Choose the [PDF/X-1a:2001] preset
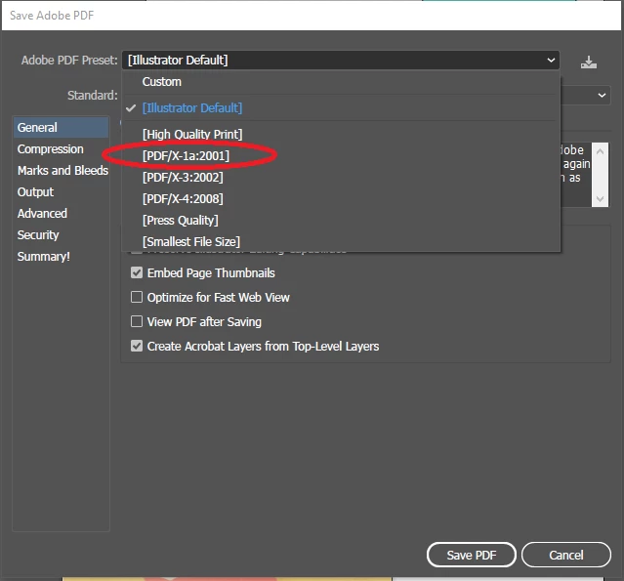The width and height of the screenshot is (624, 581). click(341, 155)
